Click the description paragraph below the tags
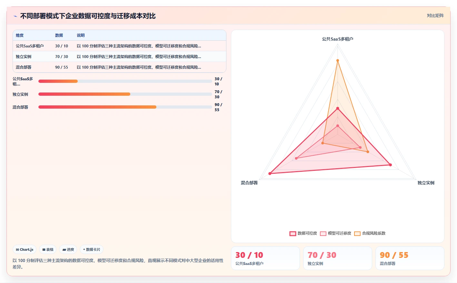 tap(118, 264)
